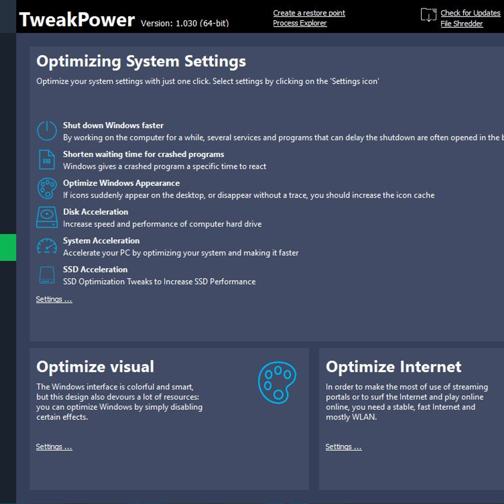Click the Check for Updates link
The width and height of the screenshot is (504, 504).
[470, 13]
